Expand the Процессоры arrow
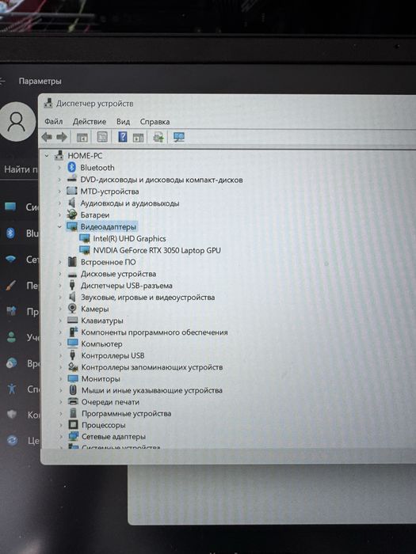The width and height of the screenshot is (416, 554). pos(61,425)
